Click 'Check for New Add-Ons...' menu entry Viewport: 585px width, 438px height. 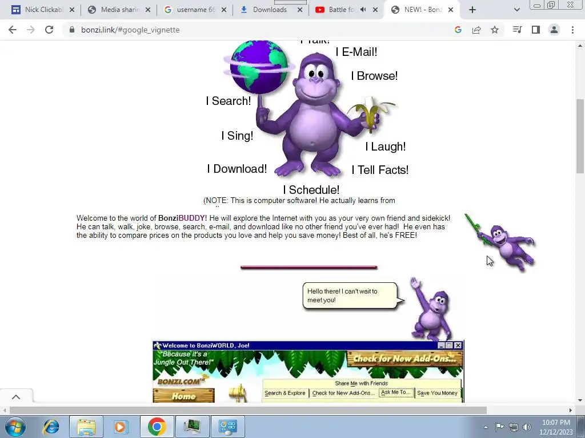[343, 393]
